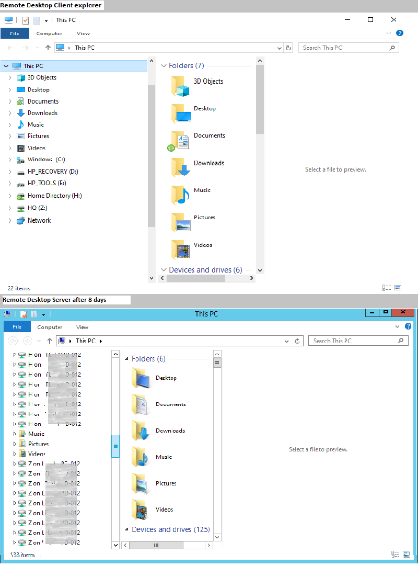Collapse Devices and drives (125) group

[126, 529]
